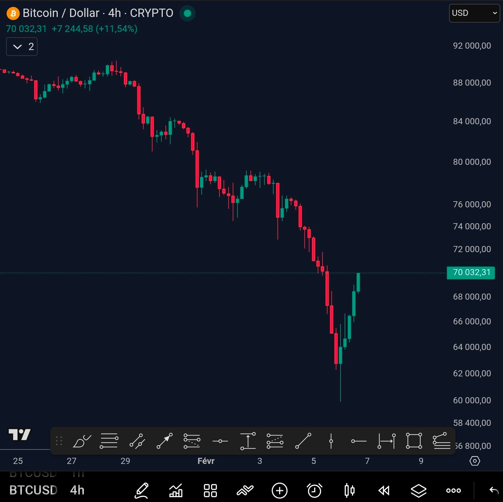Add a symbol with the plus button
This screenshot has width=503, height=502.
coord(280,491)
